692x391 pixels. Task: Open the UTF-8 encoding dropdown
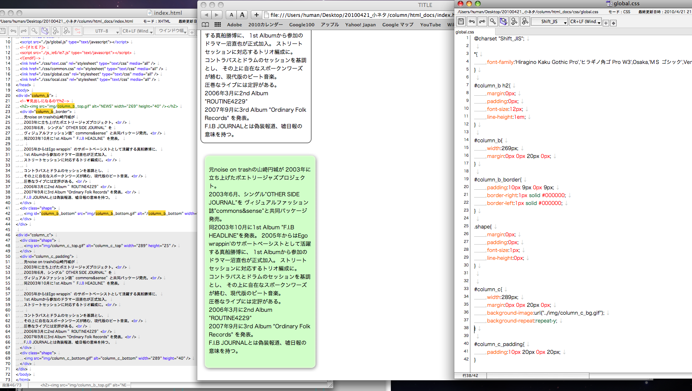102,31
